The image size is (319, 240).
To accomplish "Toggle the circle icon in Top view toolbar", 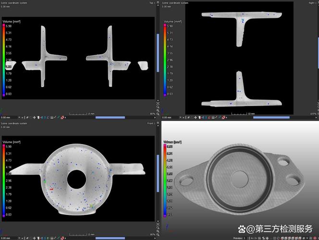I will click(x=31, y=117).
